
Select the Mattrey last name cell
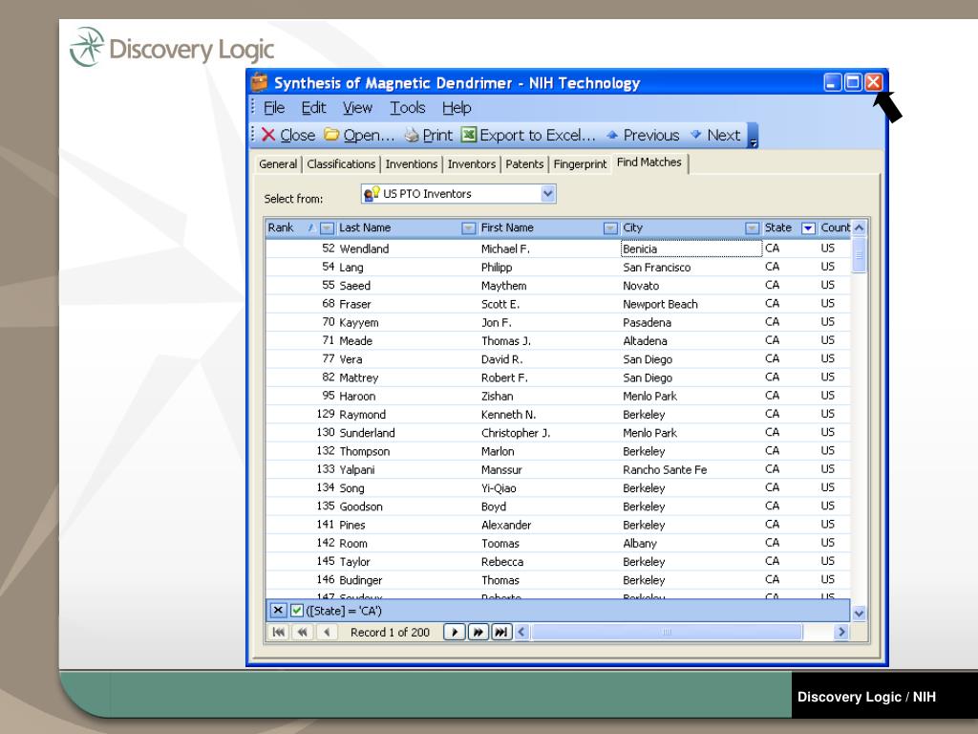pos(407,378)
